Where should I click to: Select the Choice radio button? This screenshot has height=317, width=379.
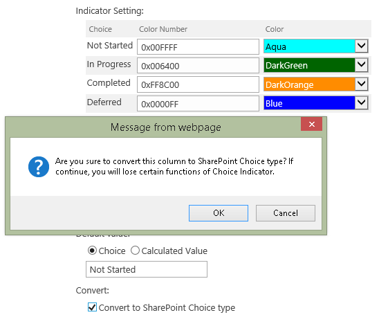pos(92,251)
